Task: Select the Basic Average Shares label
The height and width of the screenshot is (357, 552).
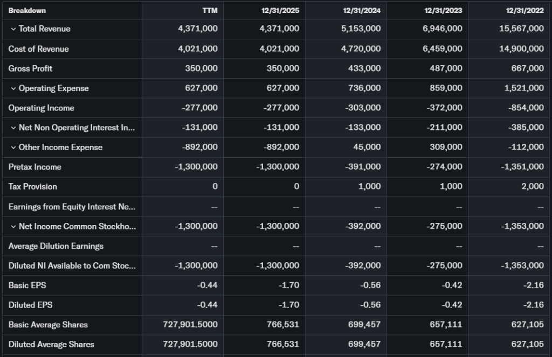Action: [x=48, y=325]
